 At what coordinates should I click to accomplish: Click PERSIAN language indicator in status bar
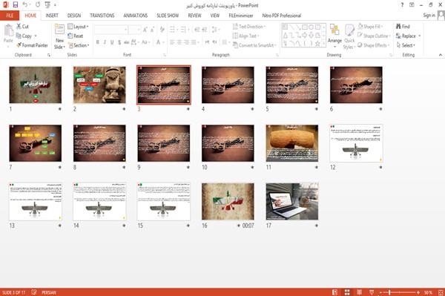point(49,292)
